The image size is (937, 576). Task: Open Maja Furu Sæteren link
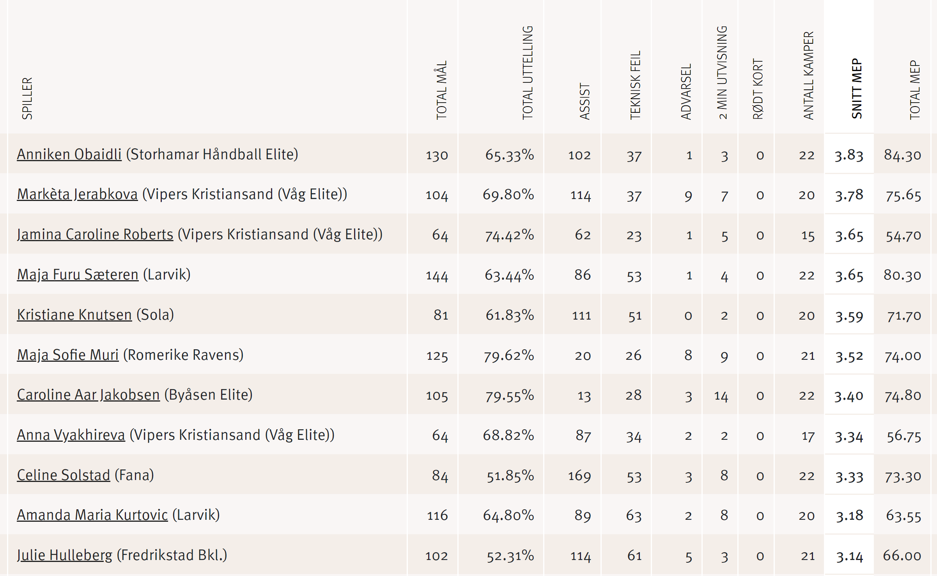(x=78, y=275)
